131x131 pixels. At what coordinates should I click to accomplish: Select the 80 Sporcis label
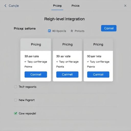coord(59,31)
